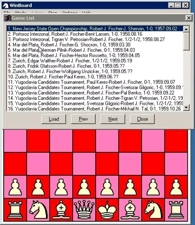Viewport: 195px width, 225px height.
Task: Maximize the WinBoard window
Action: [x=178, y=5]
